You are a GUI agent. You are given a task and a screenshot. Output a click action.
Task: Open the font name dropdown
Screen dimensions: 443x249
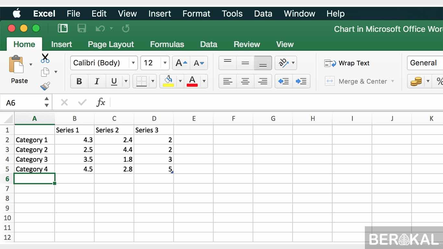[133, 63]
